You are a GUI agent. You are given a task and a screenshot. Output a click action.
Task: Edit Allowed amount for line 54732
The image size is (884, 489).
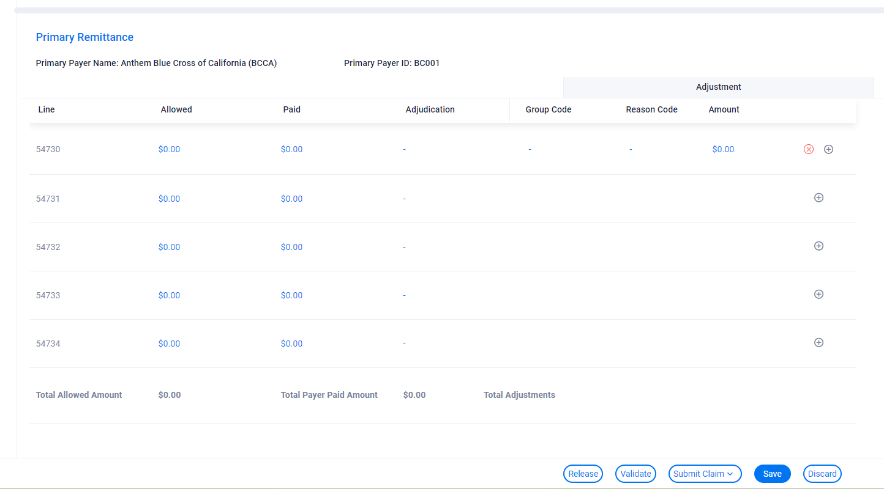(169, 247)
